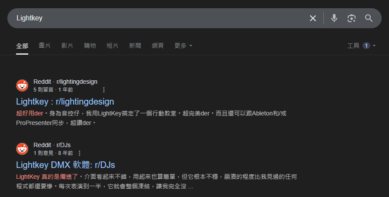Screen dimensions: 389x197
Task: Switch to the 新聞 tab
Action: point(135,46)
